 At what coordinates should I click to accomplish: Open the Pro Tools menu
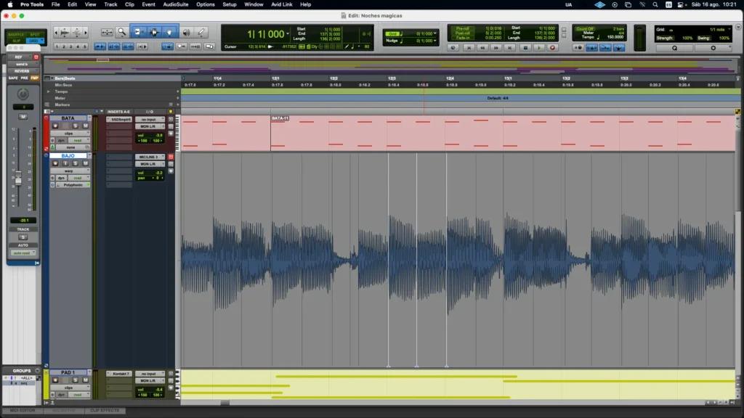click(x=32, y=4)
